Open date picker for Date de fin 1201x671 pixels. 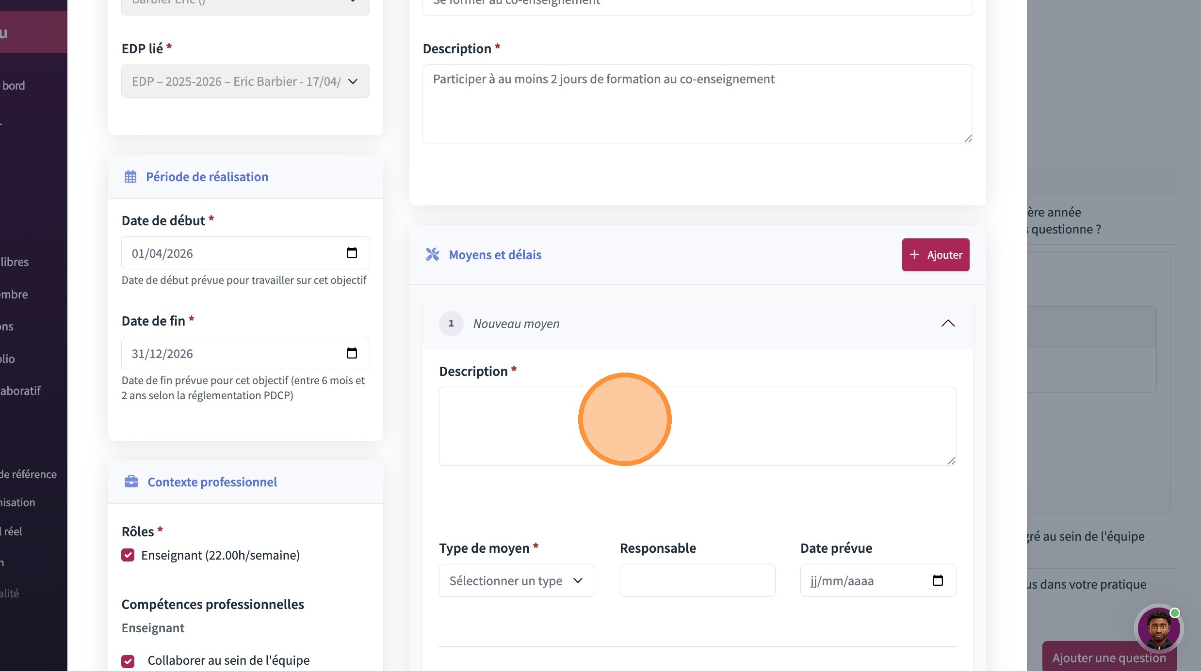click(x=352, y=353)
